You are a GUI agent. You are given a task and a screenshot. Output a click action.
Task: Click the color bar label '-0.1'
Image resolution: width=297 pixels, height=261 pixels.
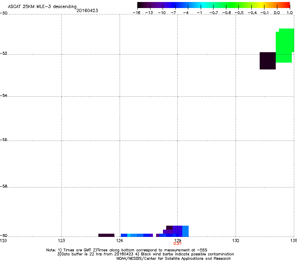click(265, 13)
